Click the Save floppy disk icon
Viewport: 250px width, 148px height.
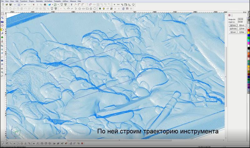[10, 5]
